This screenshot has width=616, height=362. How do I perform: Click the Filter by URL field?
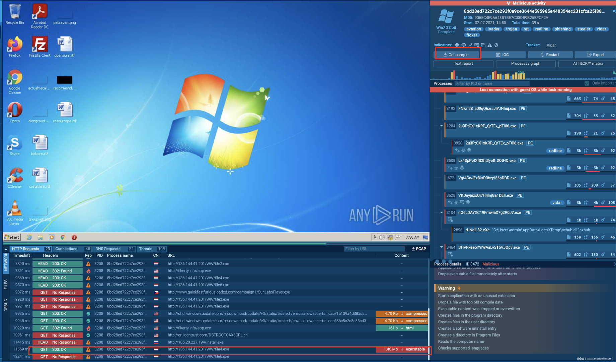coord(374,249)
